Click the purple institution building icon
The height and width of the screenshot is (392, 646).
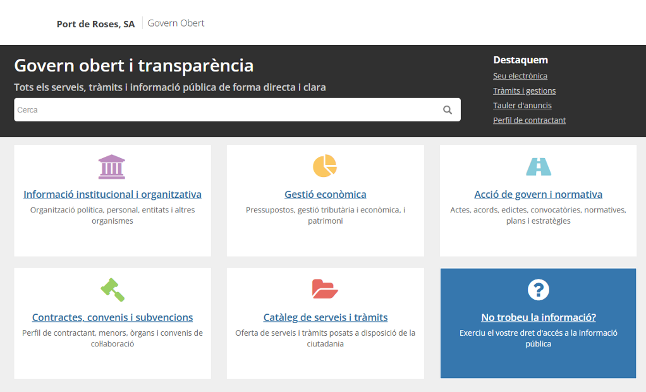(112, 167)
